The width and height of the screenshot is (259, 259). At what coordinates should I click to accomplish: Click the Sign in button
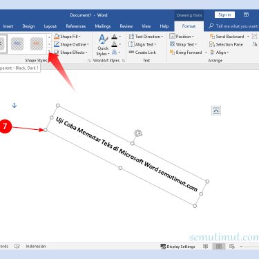[x=224, y=15]
